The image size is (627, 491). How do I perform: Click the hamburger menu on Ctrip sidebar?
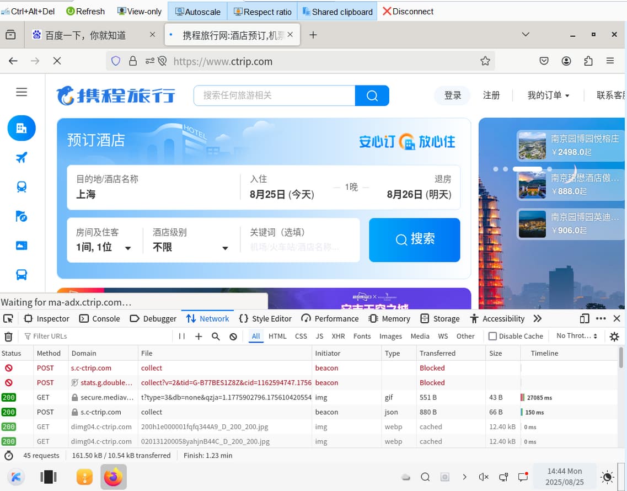[x=22, y=92]
